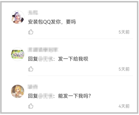Click blurred username above '安装包QQ发你，要吗'

click(33, 13)
